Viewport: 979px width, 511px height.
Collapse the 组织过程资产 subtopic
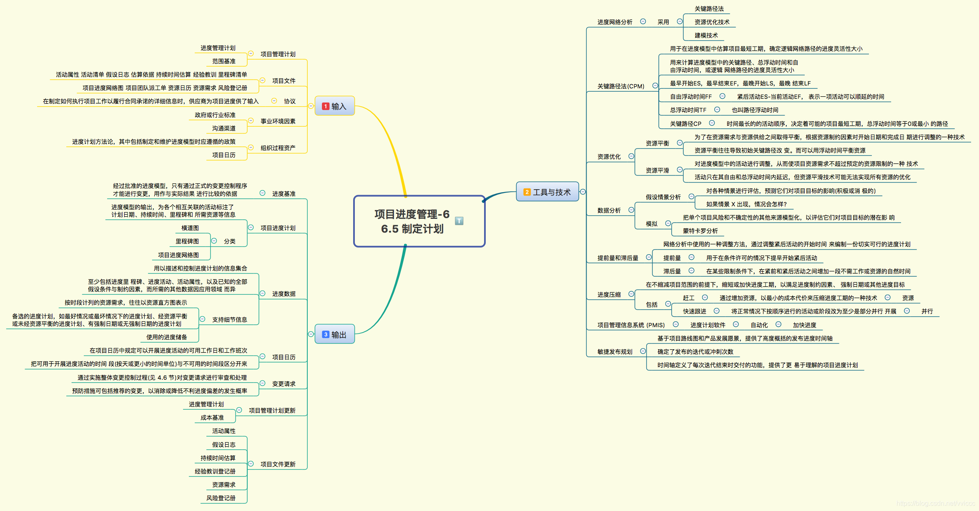click(x=251, y=147)
